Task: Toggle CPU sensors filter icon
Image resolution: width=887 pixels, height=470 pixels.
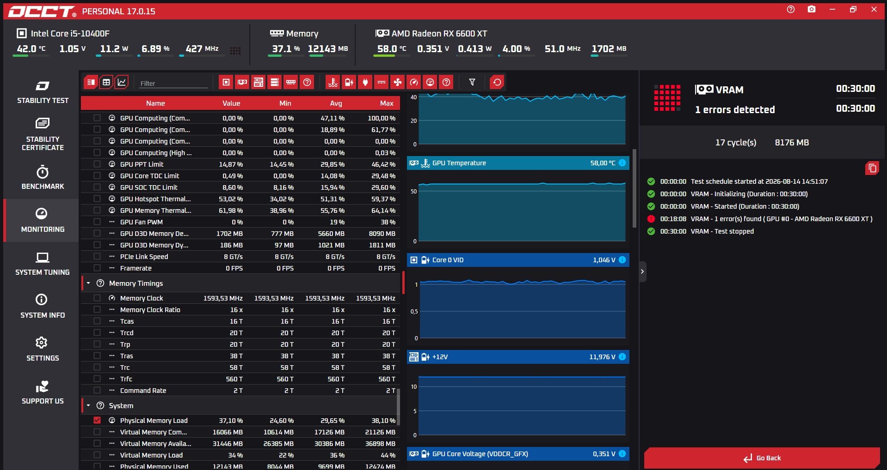Action: (x=226, y=82)
